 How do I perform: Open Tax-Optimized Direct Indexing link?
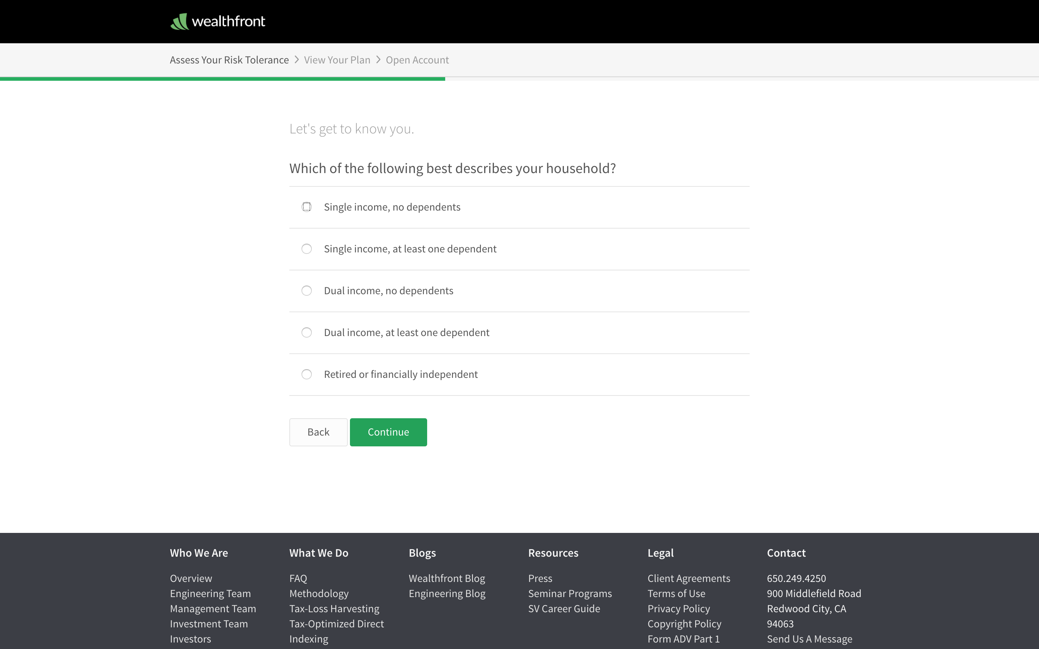coord(337,631)
